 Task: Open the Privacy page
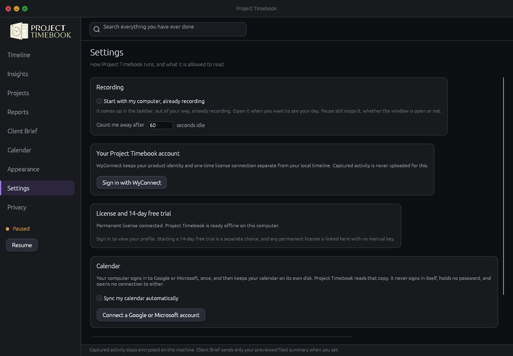coord(38,207)
